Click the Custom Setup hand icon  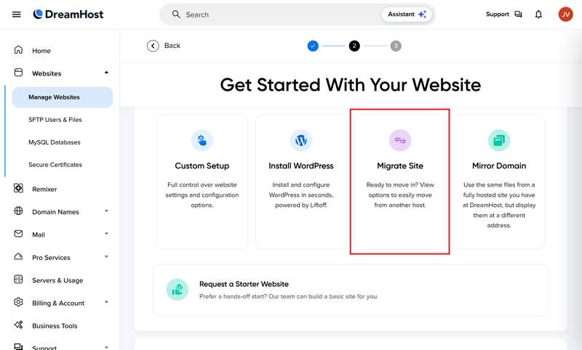click(202, 140)
